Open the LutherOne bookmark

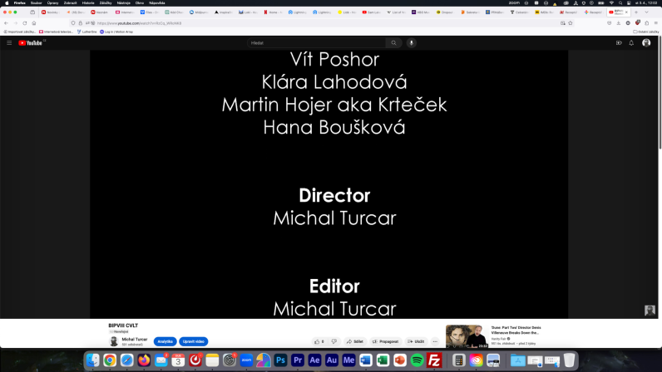coord(87,32)
